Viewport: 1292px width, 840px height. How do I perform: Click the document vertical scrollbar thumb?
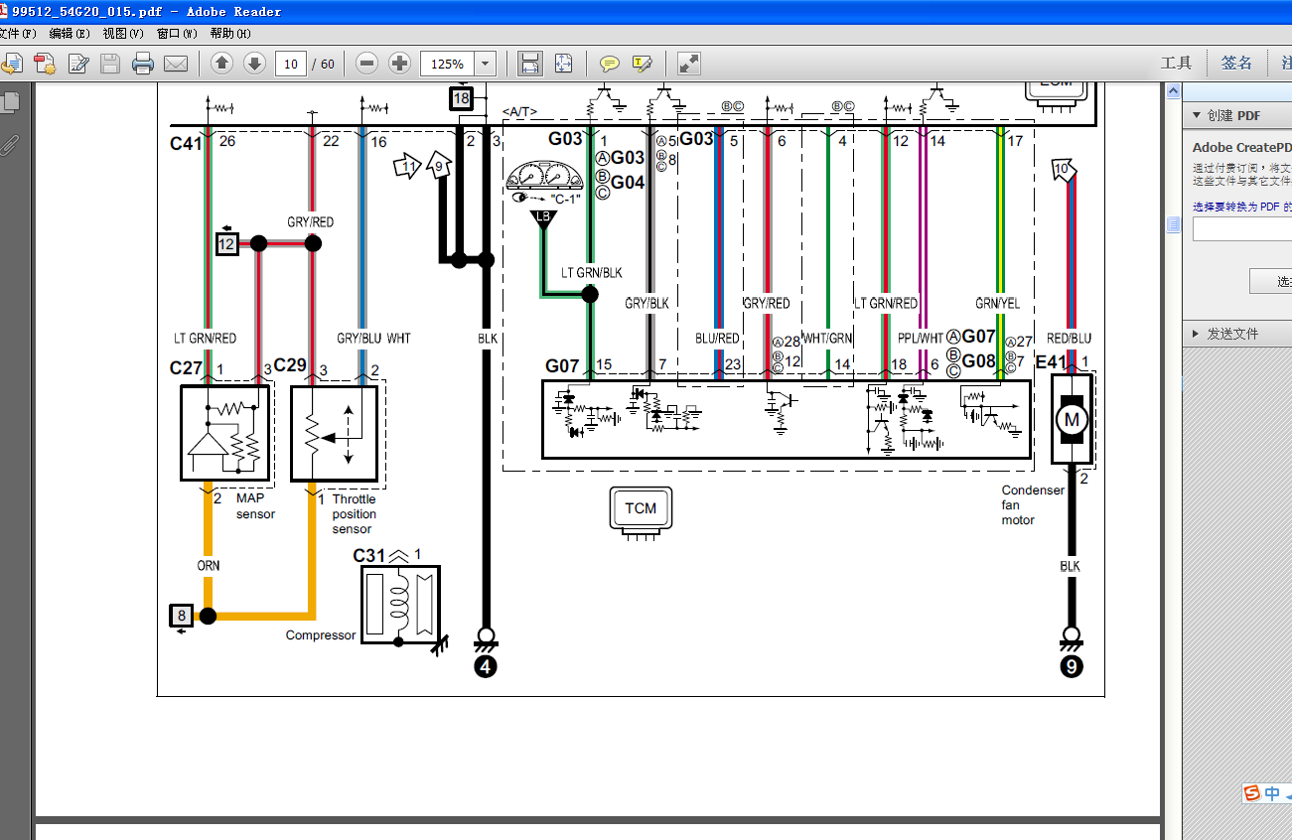click(x=1173, y=225)
